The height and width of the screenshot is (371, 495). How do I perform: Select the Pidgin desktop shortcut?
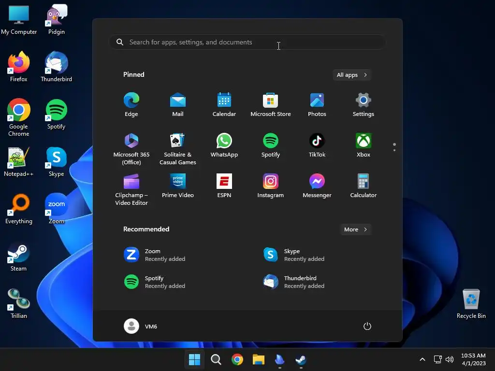[57, 20]
